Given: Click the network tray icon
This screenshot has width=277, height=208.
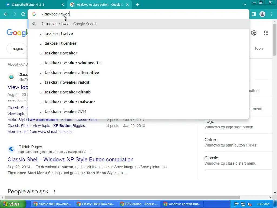Looking at the screenshot, I should (x=243, y=204).
